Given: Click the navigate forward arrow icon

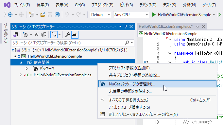Looking at the screenshot, I should coord(21,15).
